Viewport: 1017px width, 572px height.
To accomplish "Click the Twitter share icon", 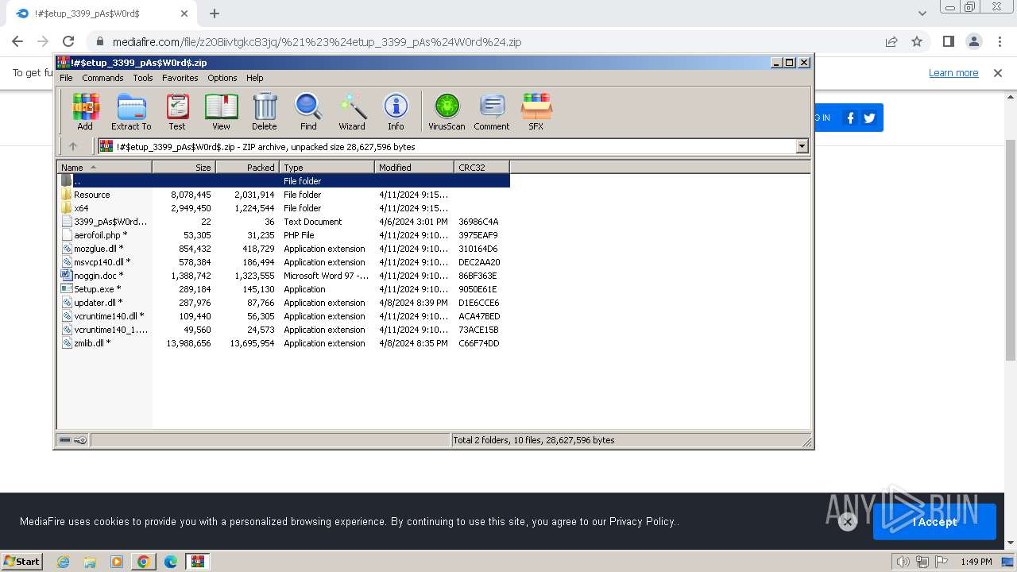I will (x=869, y=118).
